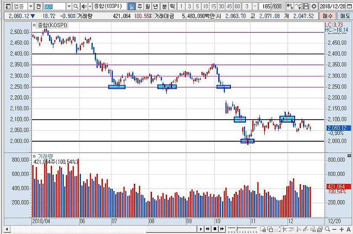Click the dotted expand-arrows icon in bottom toolbar

tap(277, 229)
